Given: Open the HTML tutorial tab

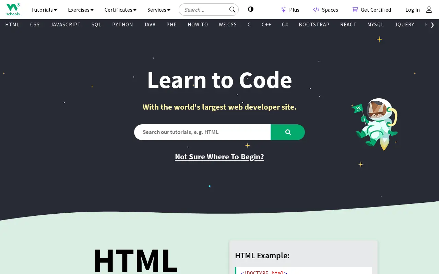Looking at the screenshot, I should (12, 25).
